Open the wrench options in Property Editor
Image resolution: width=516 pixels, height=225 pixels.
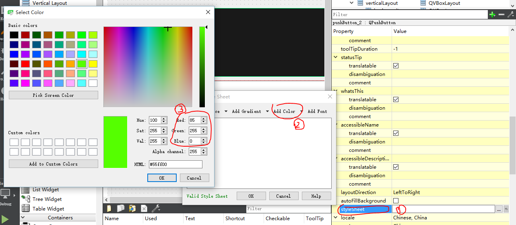point(510,14)
